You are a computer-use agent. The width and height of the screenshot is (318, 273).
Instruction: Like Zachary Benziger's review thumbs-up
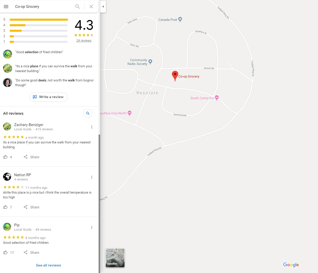pyautogui.click(x=5, y=157)
